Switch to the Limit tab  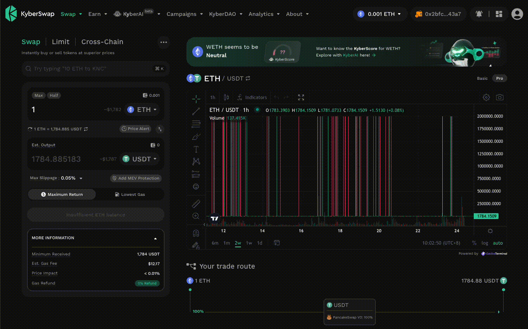click(60, 42)
